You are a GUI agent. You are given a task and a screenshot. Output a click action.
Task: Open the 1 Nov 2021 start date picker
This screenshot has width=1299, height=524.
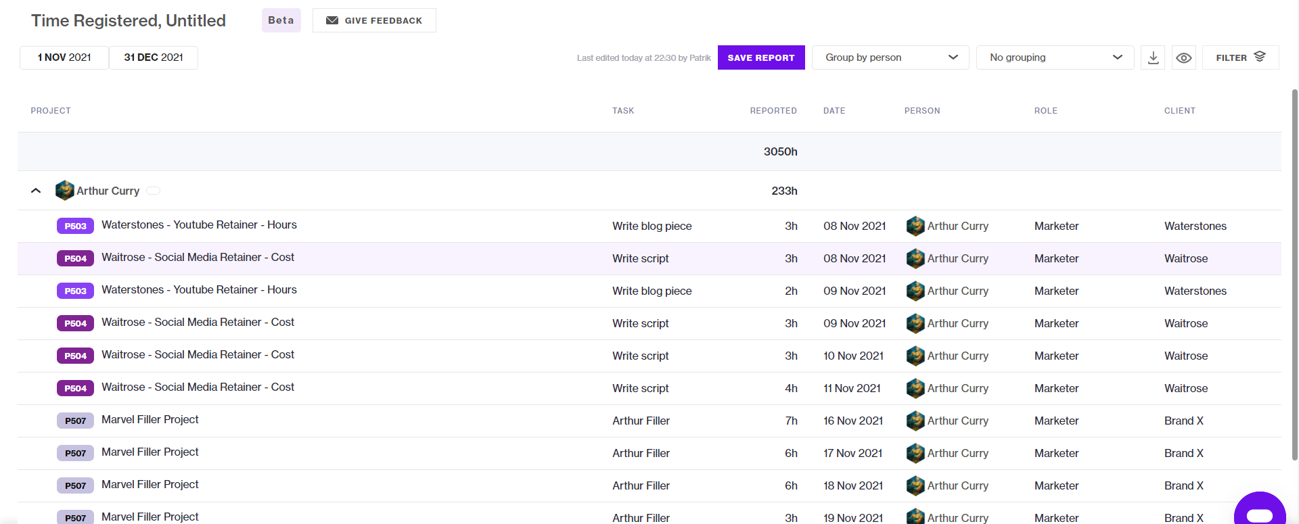click(x=64, y=57)
